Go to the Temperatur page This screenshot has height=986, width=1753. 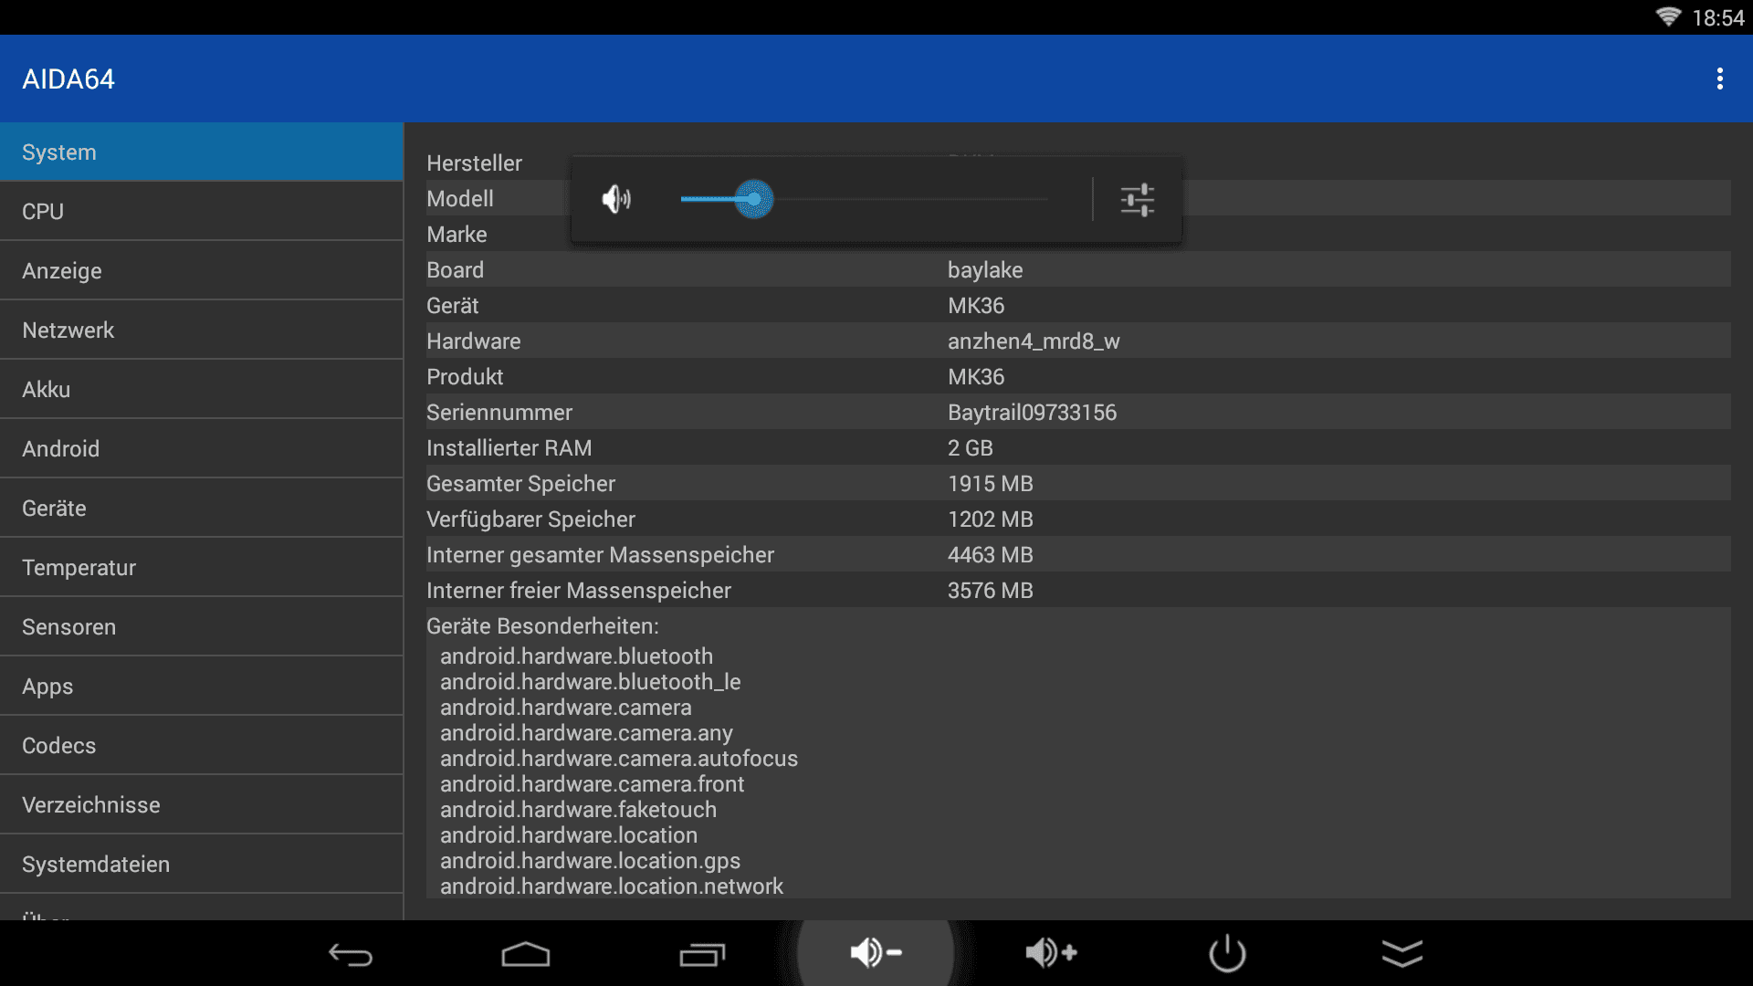tap(202, 567)
